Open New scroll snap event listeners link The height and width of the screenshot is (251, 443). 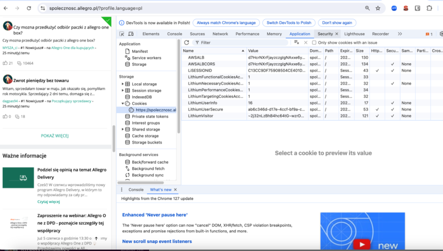pos(157,241)
